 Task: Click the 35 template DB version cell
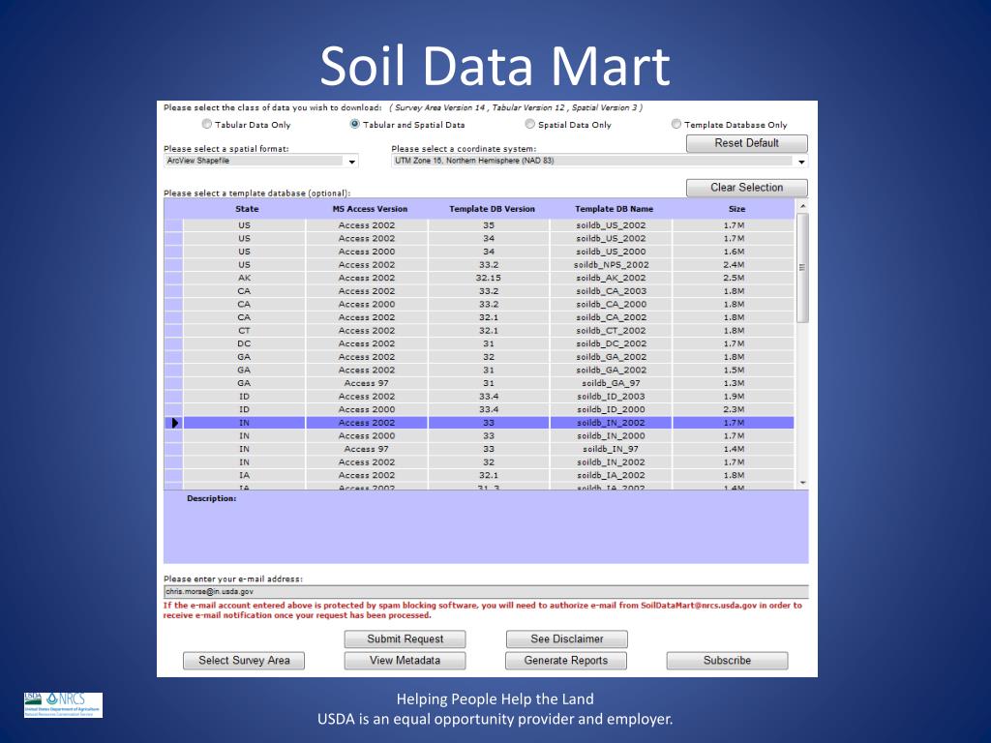pyautogui.click(x=489, y=225)
